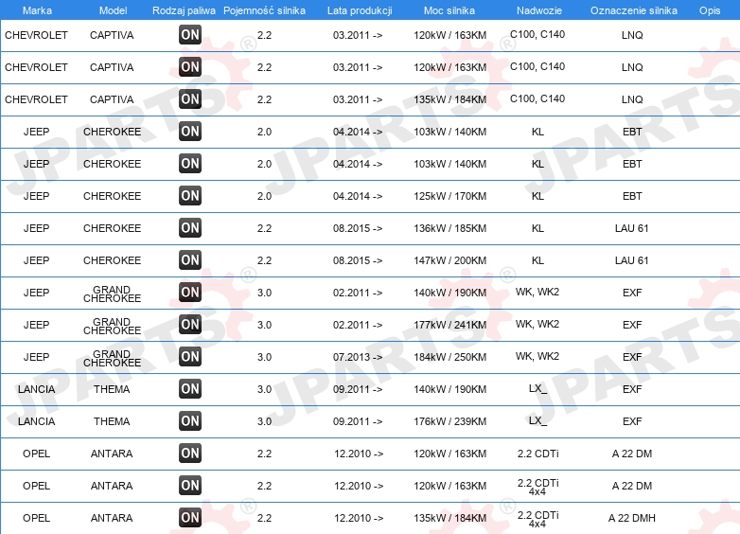
Task: Click the Rodzaj paliwa column header
Action: click(x=184, y=10)
